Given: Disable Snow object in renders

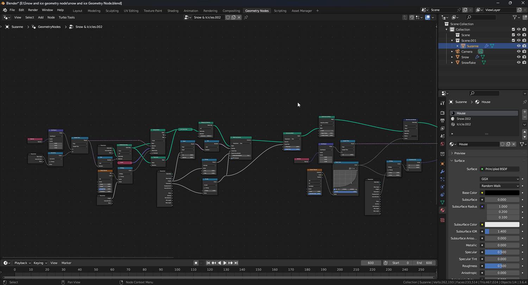Looking at the screenshot, I should coord(524,57).
